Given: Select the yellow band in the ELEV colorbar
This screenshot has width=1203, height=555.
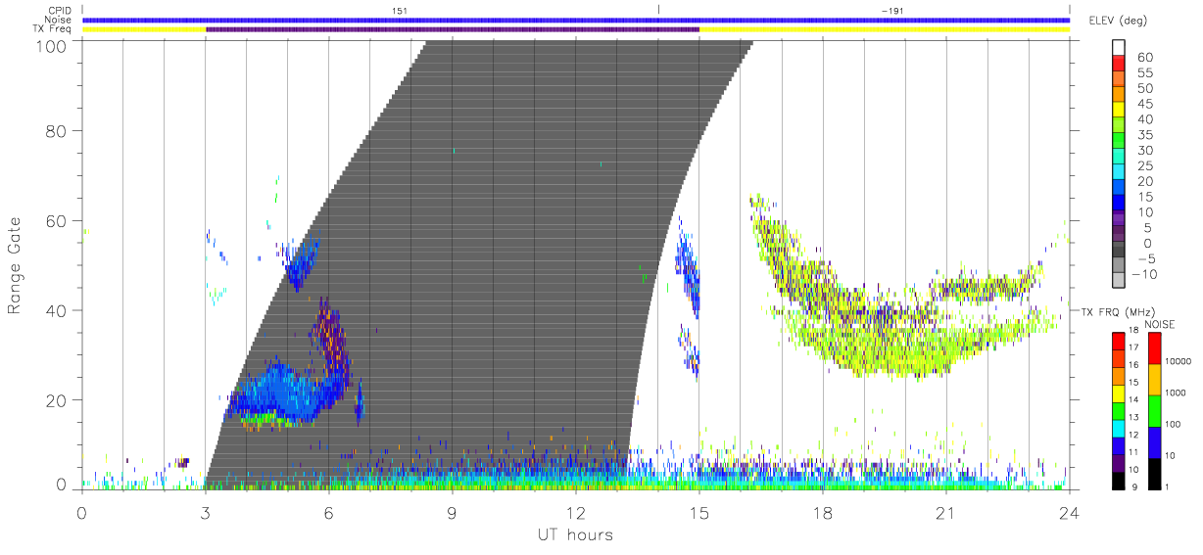Looking at the screenshot, I should 1120,111.
